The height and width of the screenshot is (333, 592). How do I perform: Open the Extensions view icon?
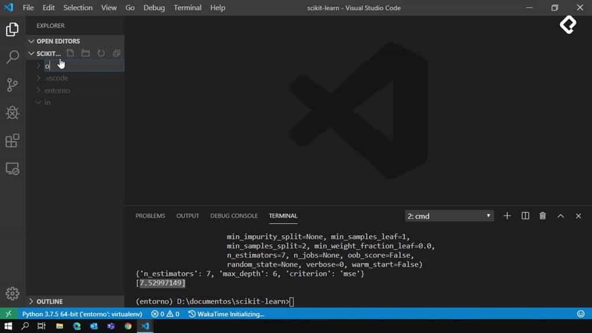12,140
